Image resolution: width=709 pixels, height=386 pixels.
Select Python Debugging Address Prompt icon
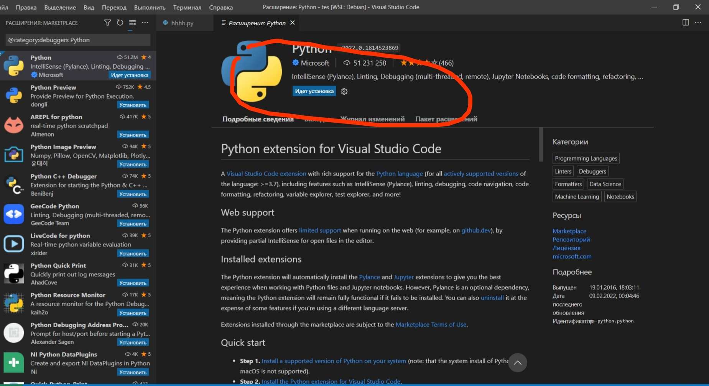pyautogui.click(x=14, y=333)
